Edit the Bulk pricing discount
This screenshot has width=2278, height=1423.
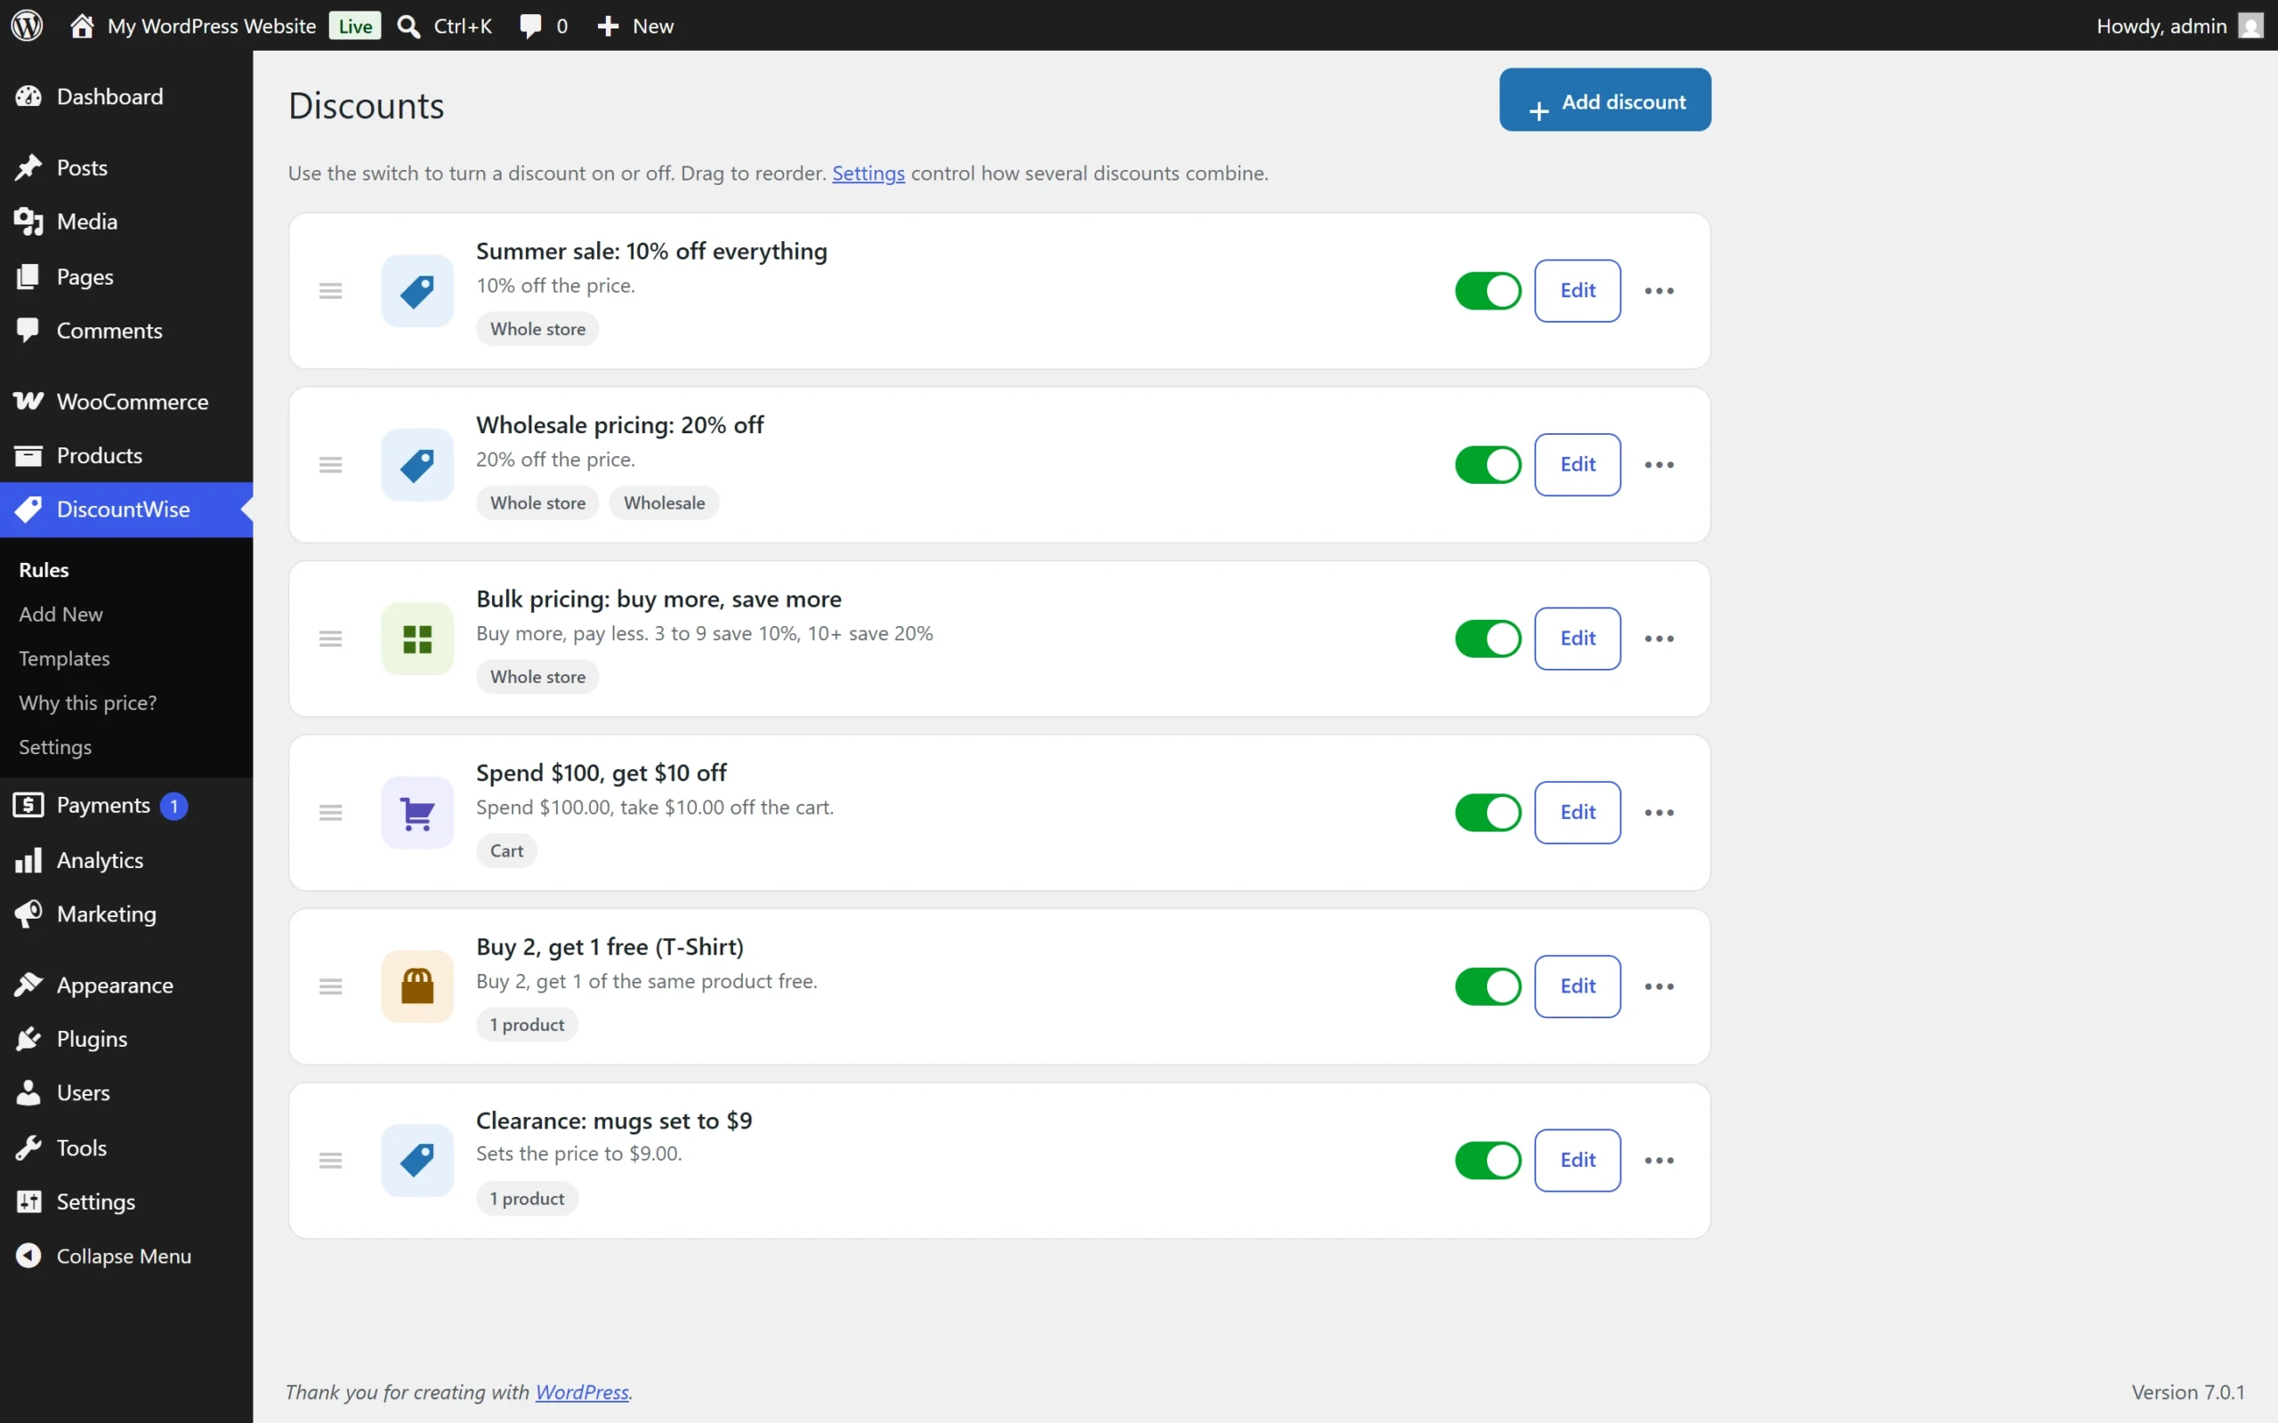[1578, 639]
